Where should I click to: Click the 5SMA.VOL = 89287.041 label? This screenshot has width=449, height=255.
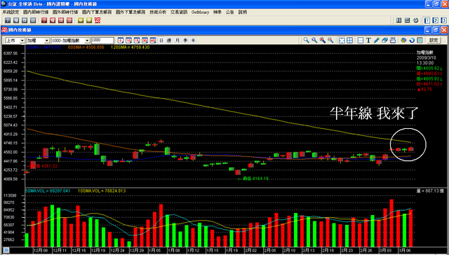click(48, 191)
